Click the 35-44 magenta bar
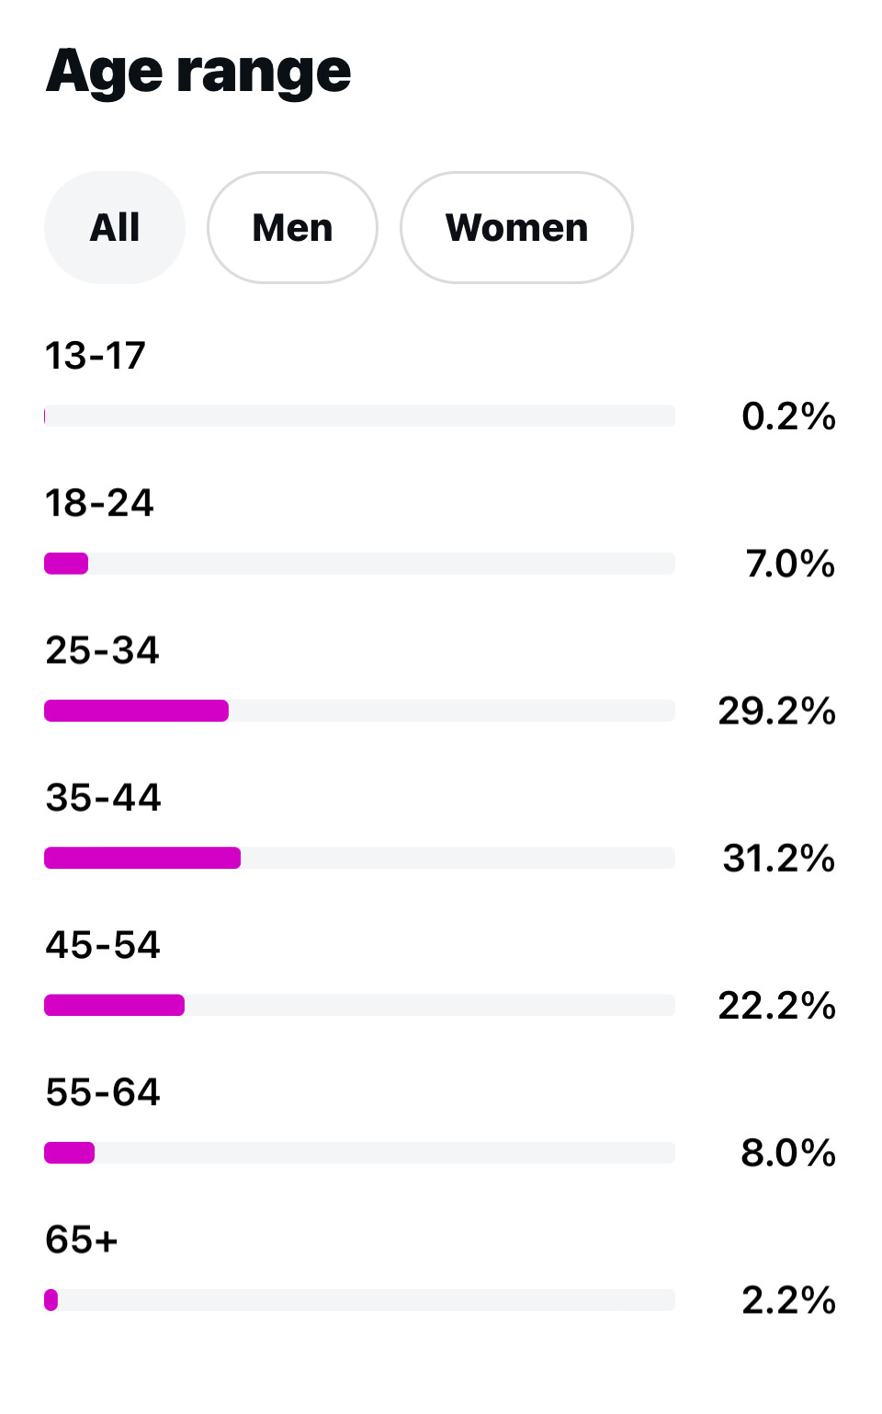 (x=142, y=858)
